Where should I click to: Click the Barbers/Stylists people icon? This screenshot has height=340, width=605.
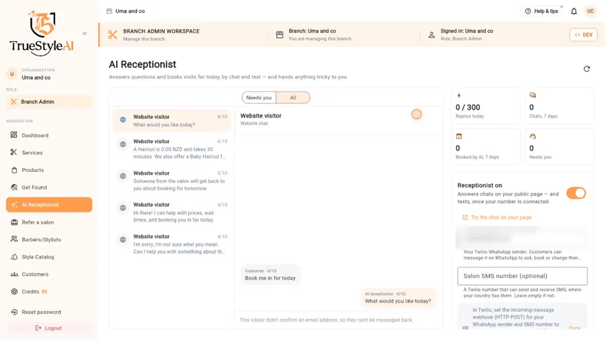point(14,239)
